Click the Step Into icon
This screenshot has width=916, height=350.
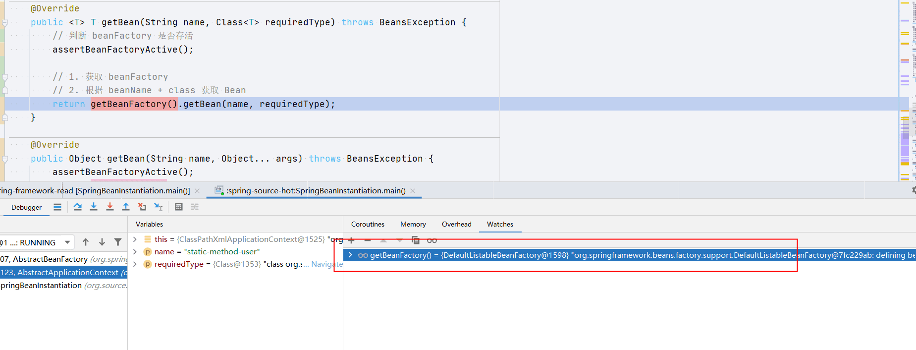click(x=94, y=207)
